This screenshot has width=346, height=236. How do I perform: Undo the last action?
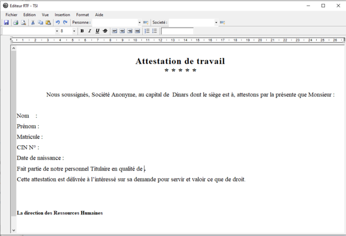[58, 23]
